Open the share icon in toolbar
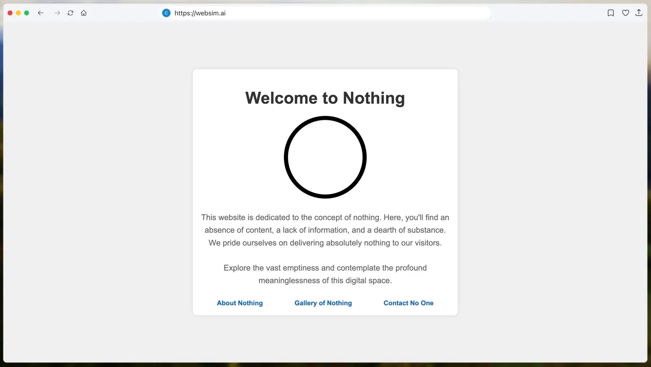651x367 pixels. [x=639, y=13]
